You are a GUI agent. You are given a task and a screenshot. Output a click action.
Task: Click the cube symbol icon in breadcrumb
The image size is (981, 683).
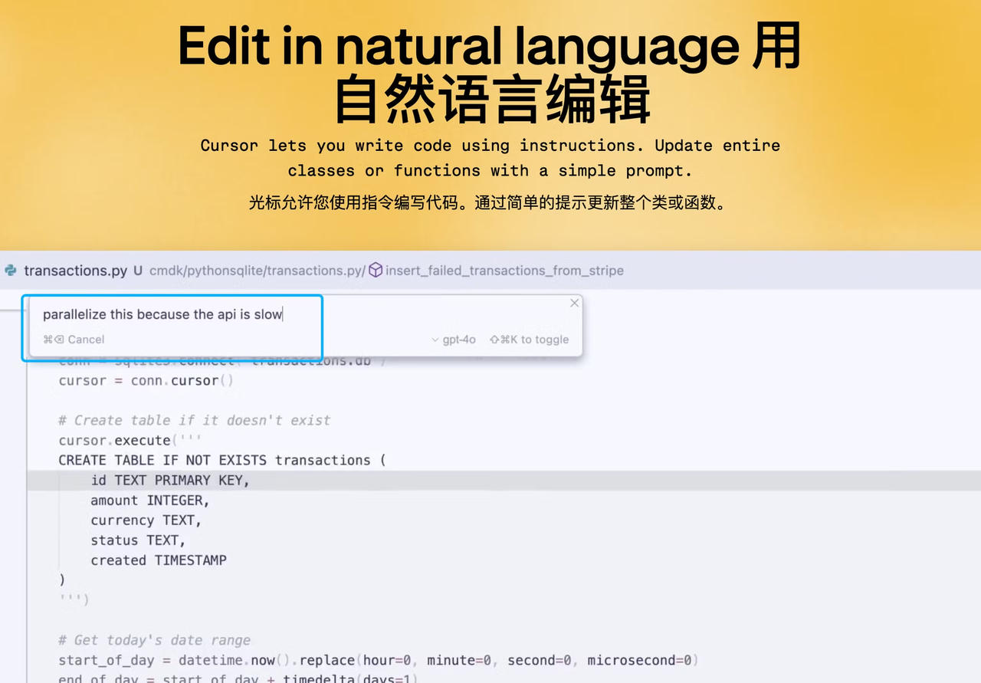tap(376, 270)
